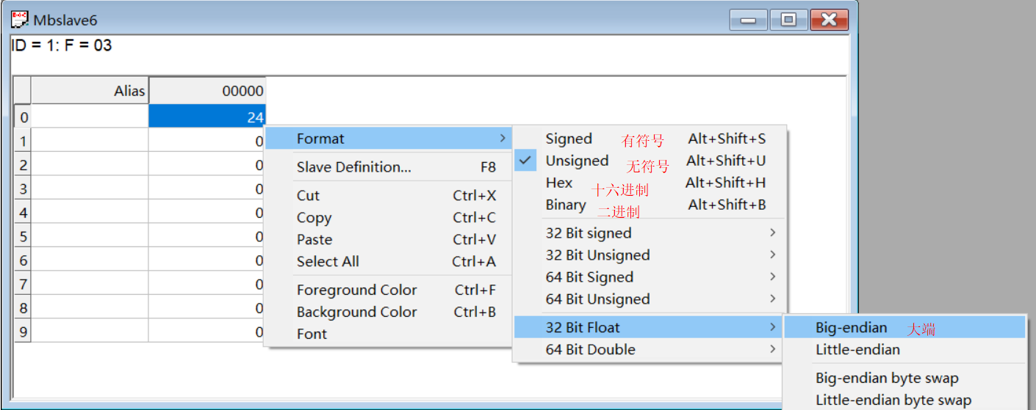Click the Mbslave6 window title icon
This screenshot has height=410, width=1036.
[x=20, y=19]
